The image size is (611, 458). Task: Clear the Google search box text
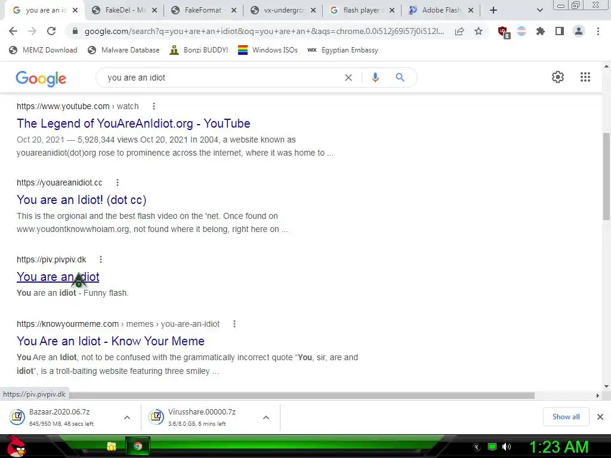point(348,78)
